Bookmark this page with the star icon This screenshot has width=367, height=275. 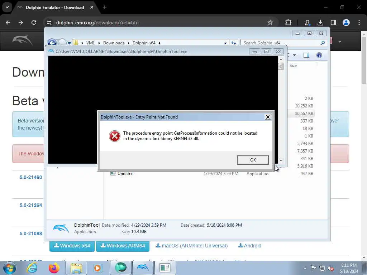pyautogui.click(x=270, y=23)
